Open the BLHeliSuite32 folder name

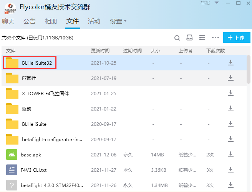coord(37,63)
